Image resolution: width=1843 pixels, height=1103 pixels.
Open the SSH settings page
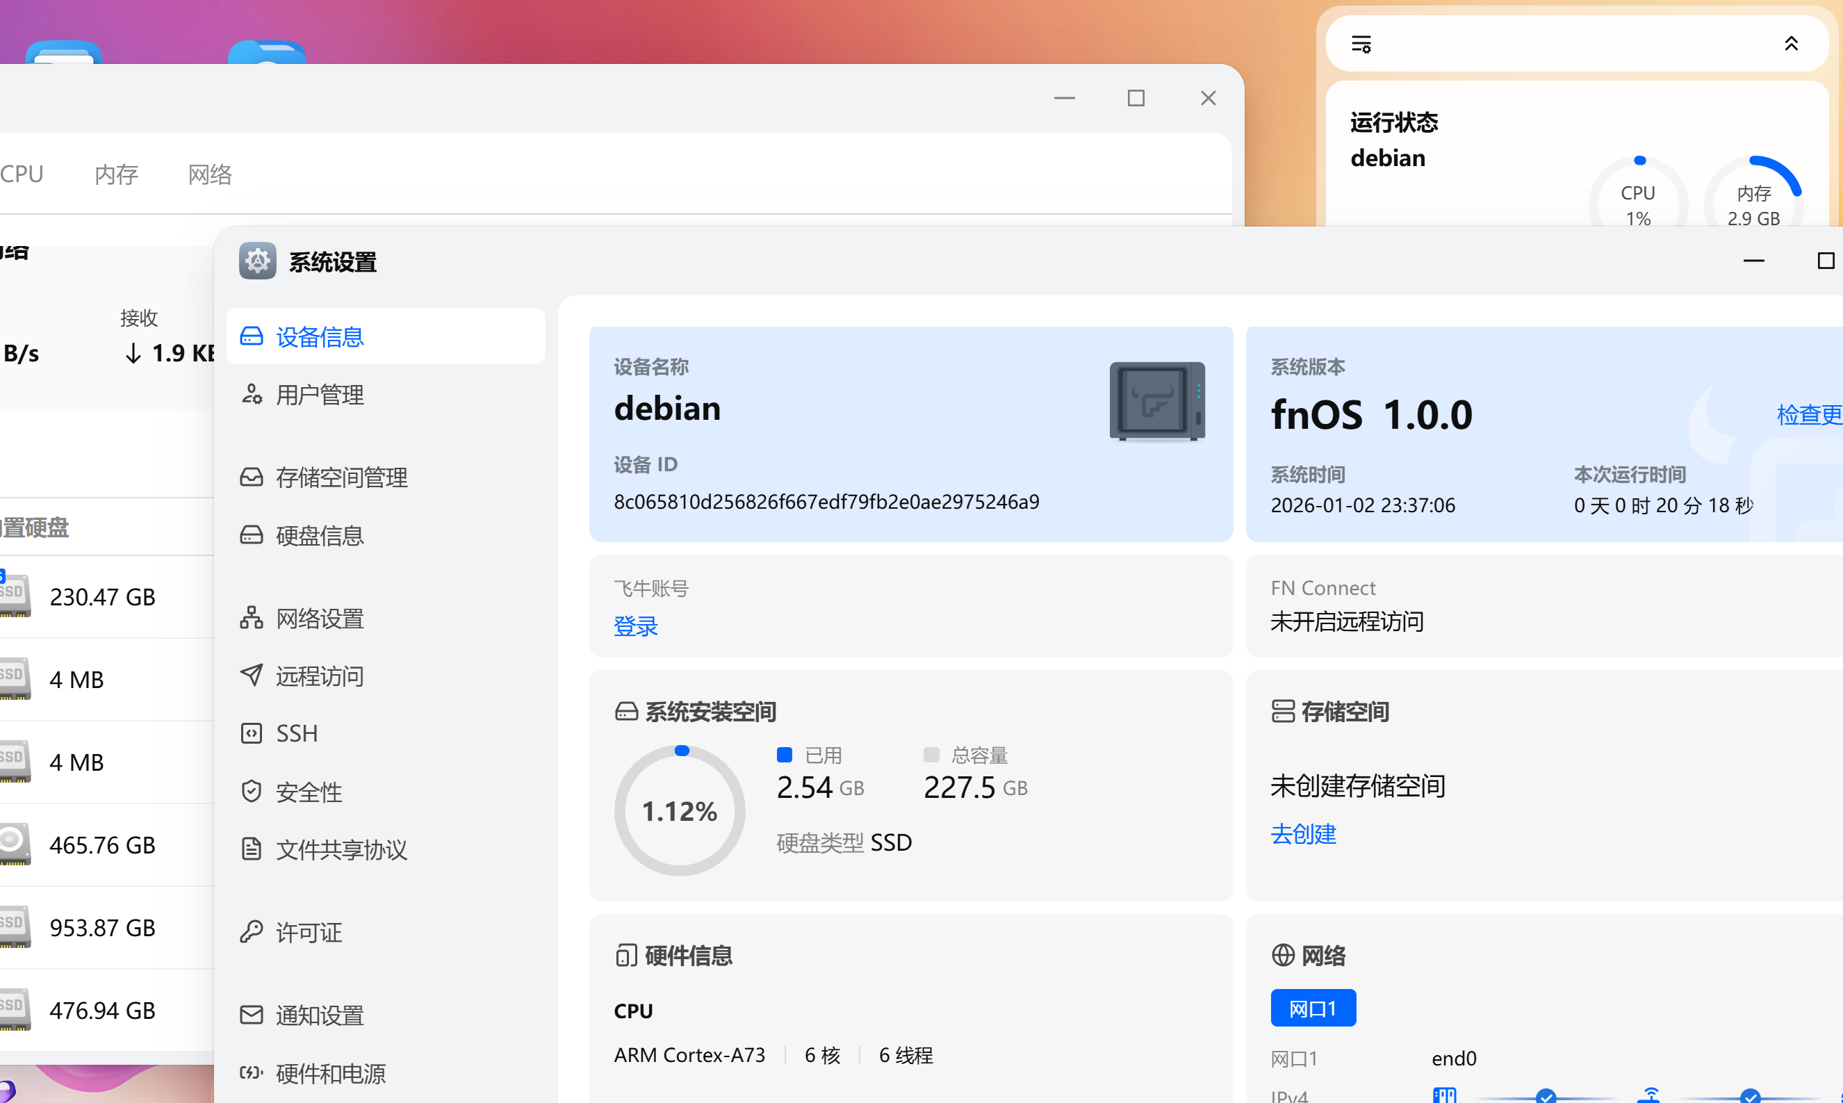point(297,734)
